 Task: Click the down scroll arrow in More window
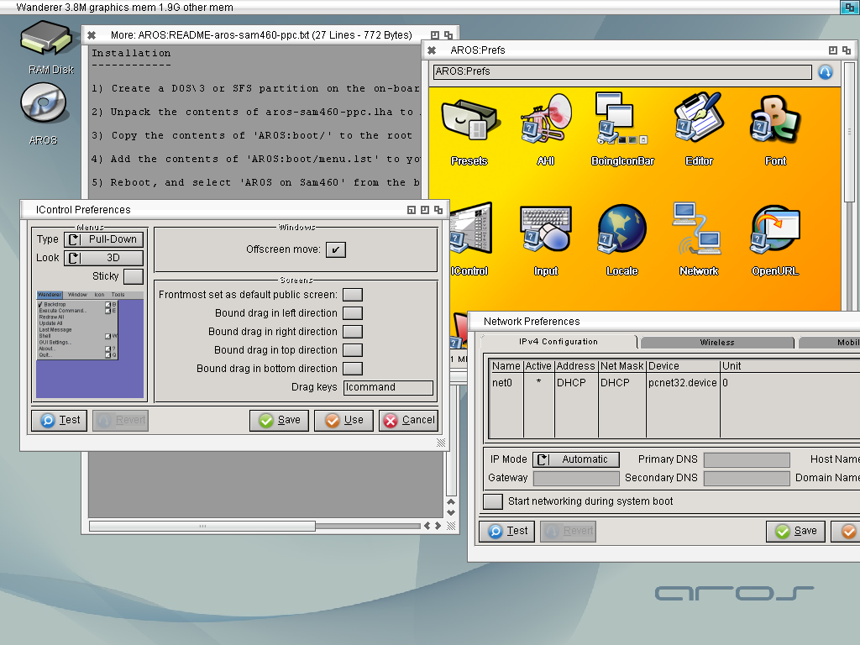451,513
